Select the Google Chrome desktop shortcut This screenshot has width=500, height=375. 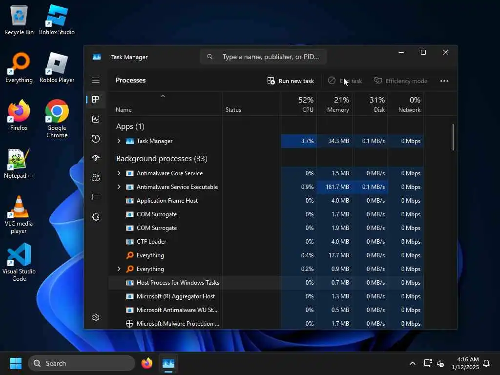tap(57, 119)
